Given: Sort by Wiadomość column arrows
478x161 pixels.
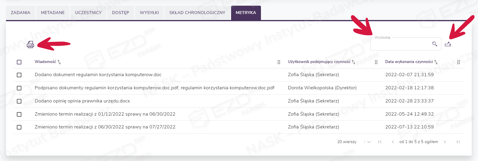Looking at the screenshot, I should [x=59, y=62].
